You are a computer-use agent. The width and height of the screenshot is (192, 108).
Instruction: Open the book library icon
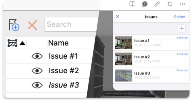(x=132, y=4)
